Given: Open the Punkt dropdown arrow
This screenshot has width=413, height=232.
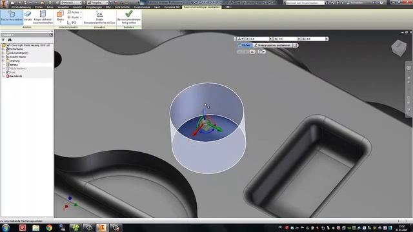Looking at the screenshot, I should (81, 17).
